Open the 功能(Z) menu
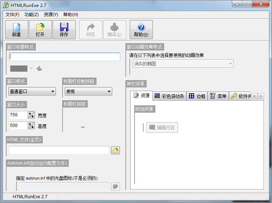The image size is (272, 203). 31,15
